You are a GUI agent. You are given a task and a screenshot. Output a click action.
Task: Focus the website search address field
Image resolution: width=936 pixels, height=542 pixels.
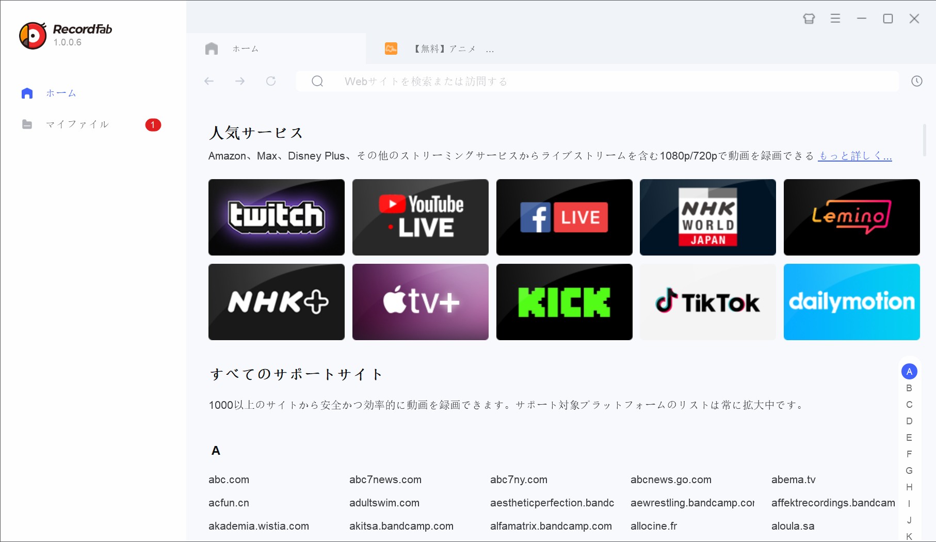[598, 81]
